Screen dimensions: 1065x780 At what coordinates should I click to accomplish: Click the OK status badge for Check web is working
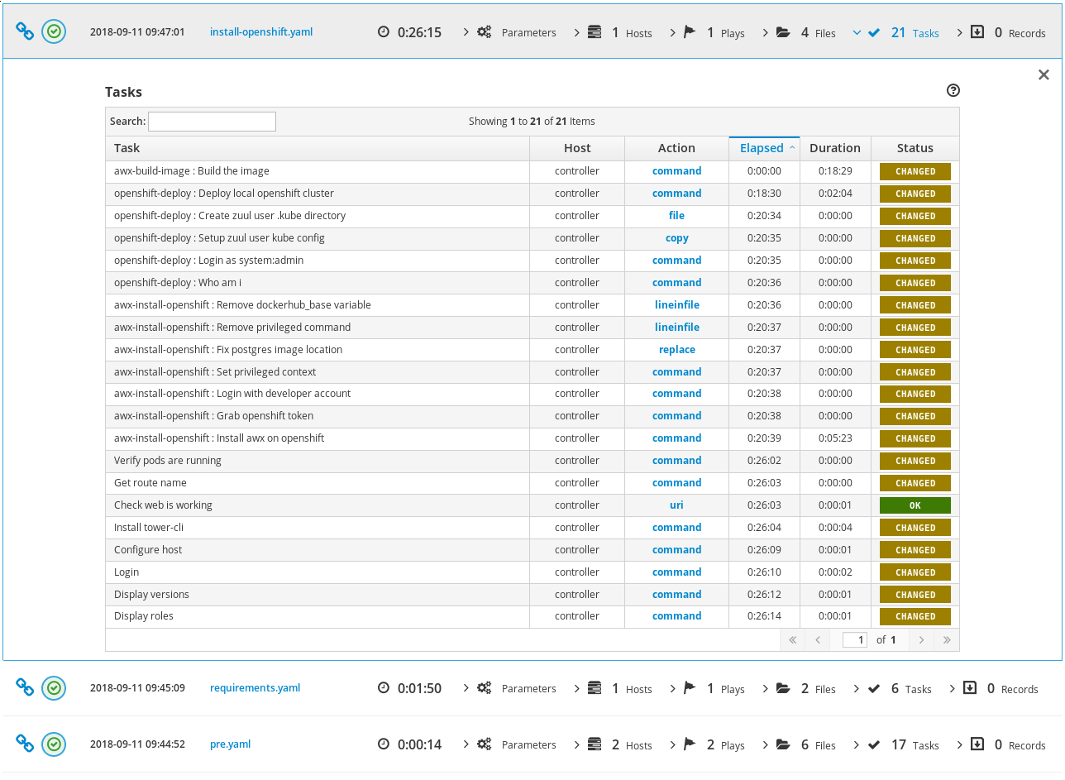(915, 505)
